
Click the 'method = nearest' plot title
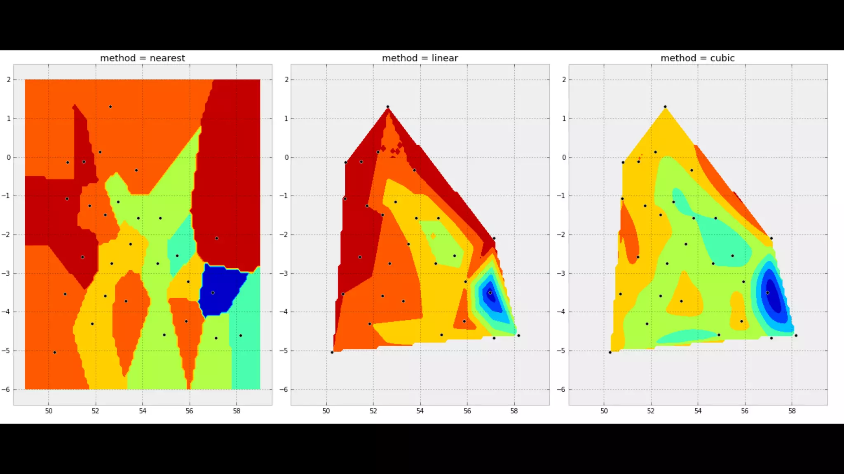(143, 58)
